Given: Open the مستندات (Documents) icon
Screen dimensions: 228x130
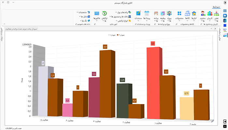Looking at the screenshot, I should (x=138, y=15).
